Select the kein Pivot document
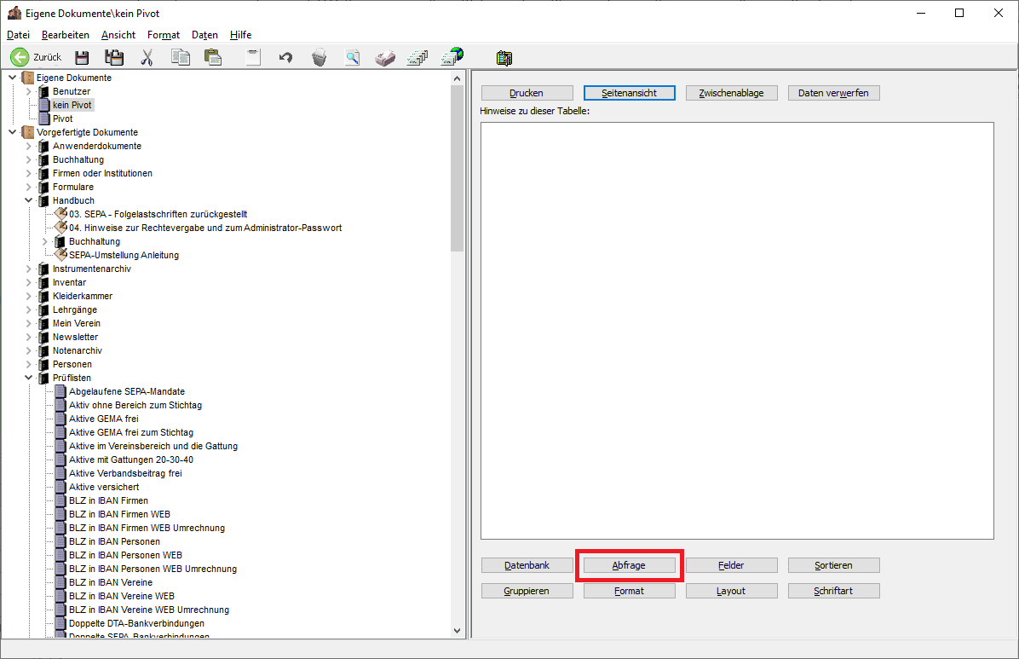Viewport: 1019px width, 659px height. (x=72, y=106)
